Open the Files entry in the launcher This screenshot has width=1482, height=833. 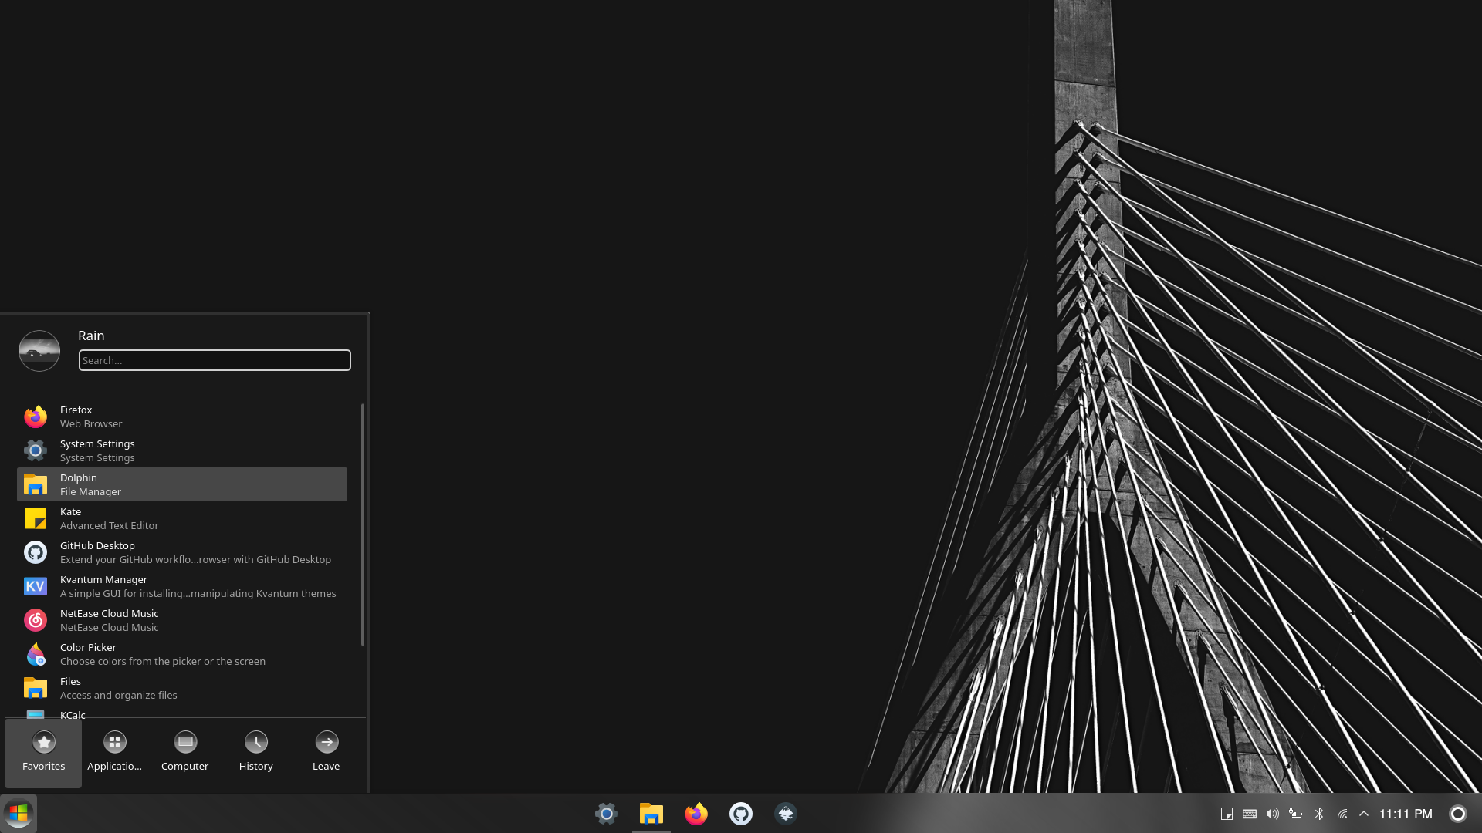182,688
